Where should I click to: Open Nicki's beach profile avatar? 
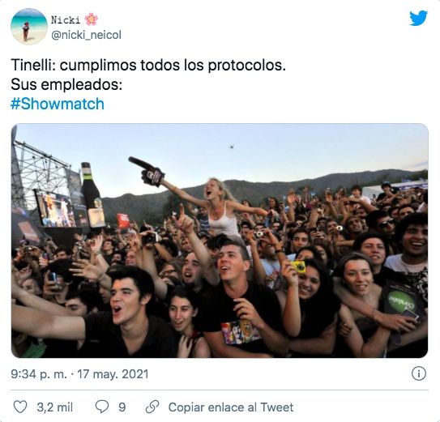pyautogui.click(x=29, y=27)
